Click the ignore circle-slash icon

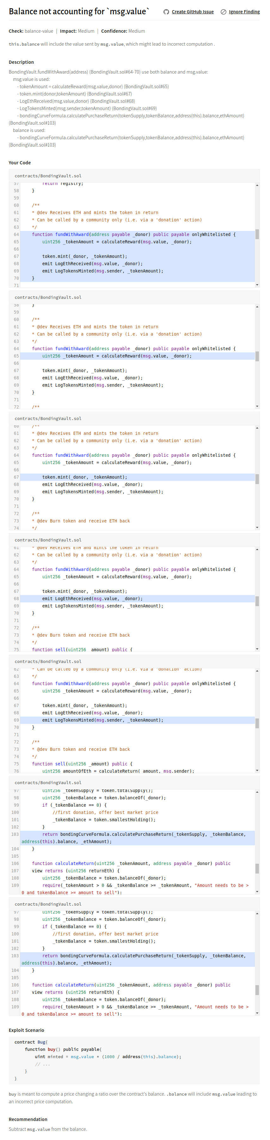pyautogui.click(x=223, y=12)
